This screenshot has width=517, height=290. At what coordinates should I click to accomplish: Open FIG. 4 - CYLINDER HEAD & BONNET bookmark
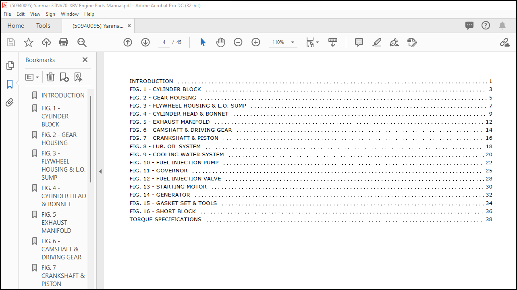pos(64,196)
